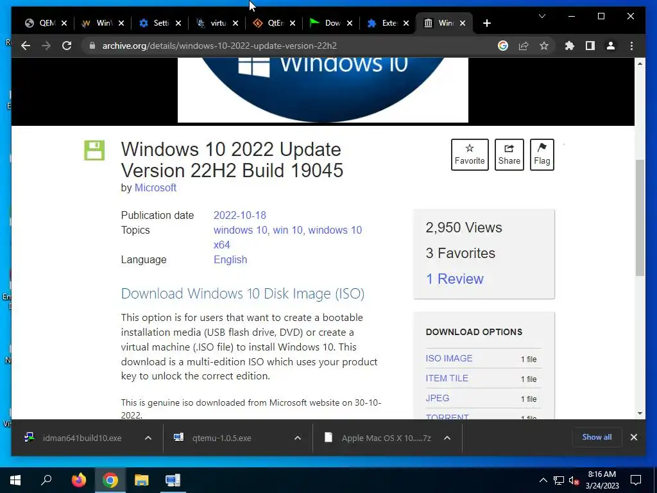Reload the archive.org page
This screenshot has width=657, height=493.
[x=67, y=46]
